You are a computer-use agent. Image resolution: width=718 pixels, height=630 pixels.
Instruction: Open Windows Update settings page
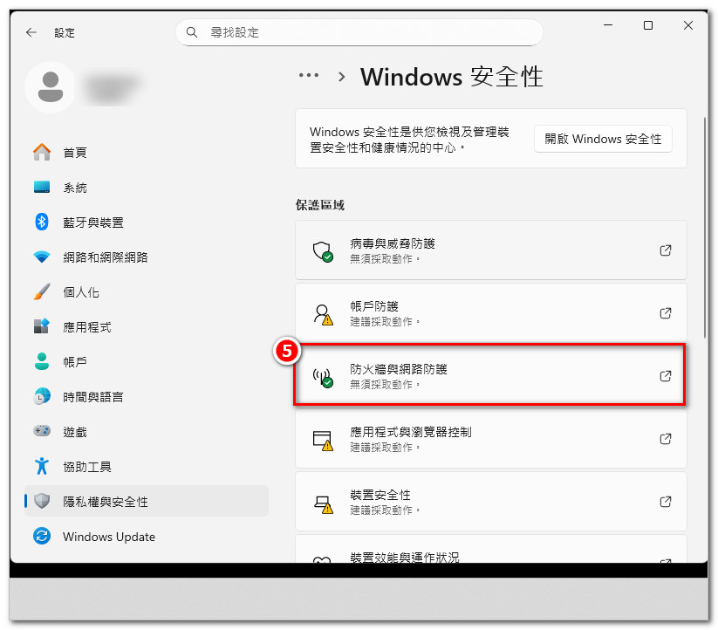[108, 537]
